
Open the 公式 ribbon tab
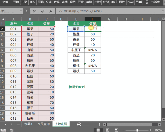coord(48,2)
